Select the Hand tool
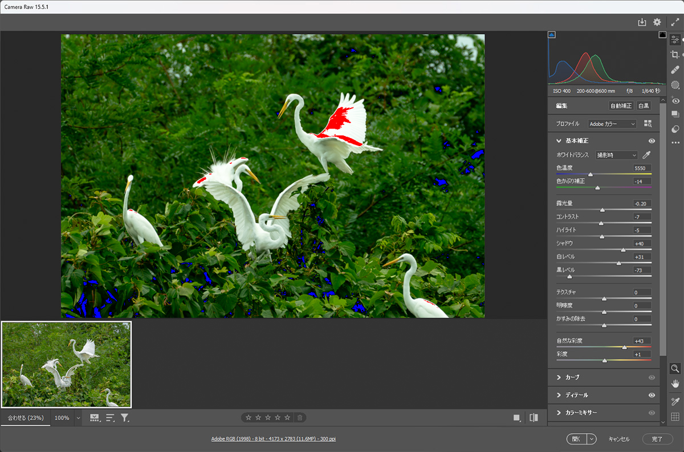Viewport: 684px width, 452px height. (675, 384)
